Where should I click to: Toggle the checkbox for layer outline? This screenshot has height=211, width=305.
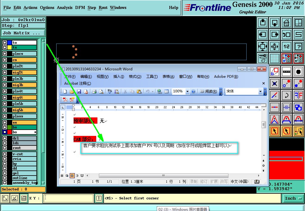[5, 178]
